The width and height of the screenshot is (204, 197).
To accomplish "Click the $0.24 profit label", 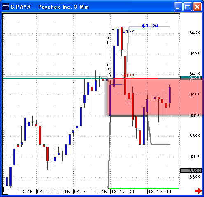I will pyautogui.click(x=150, y=26).
